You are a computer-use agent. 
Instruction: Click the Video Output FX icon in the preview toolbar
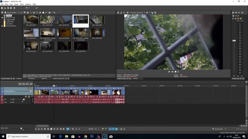124,13
